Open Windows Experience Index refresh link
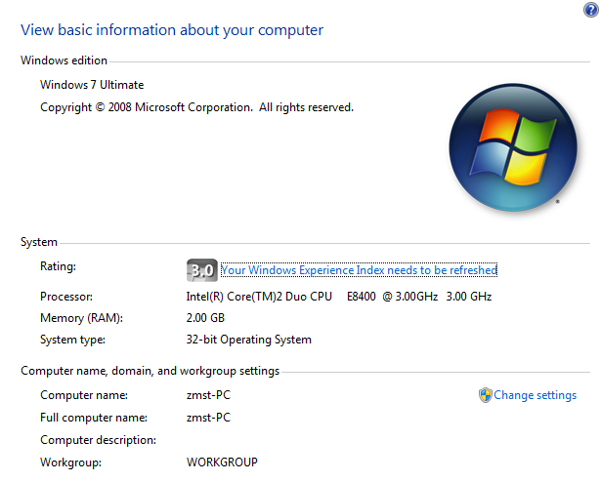This screenshot has height=482, width=600. pyautogui.click(x=359, y=270)
